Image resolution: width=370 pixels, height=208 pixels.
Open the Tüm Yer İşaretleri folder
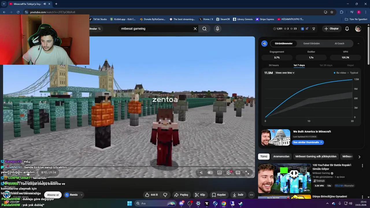coord(356,19)
